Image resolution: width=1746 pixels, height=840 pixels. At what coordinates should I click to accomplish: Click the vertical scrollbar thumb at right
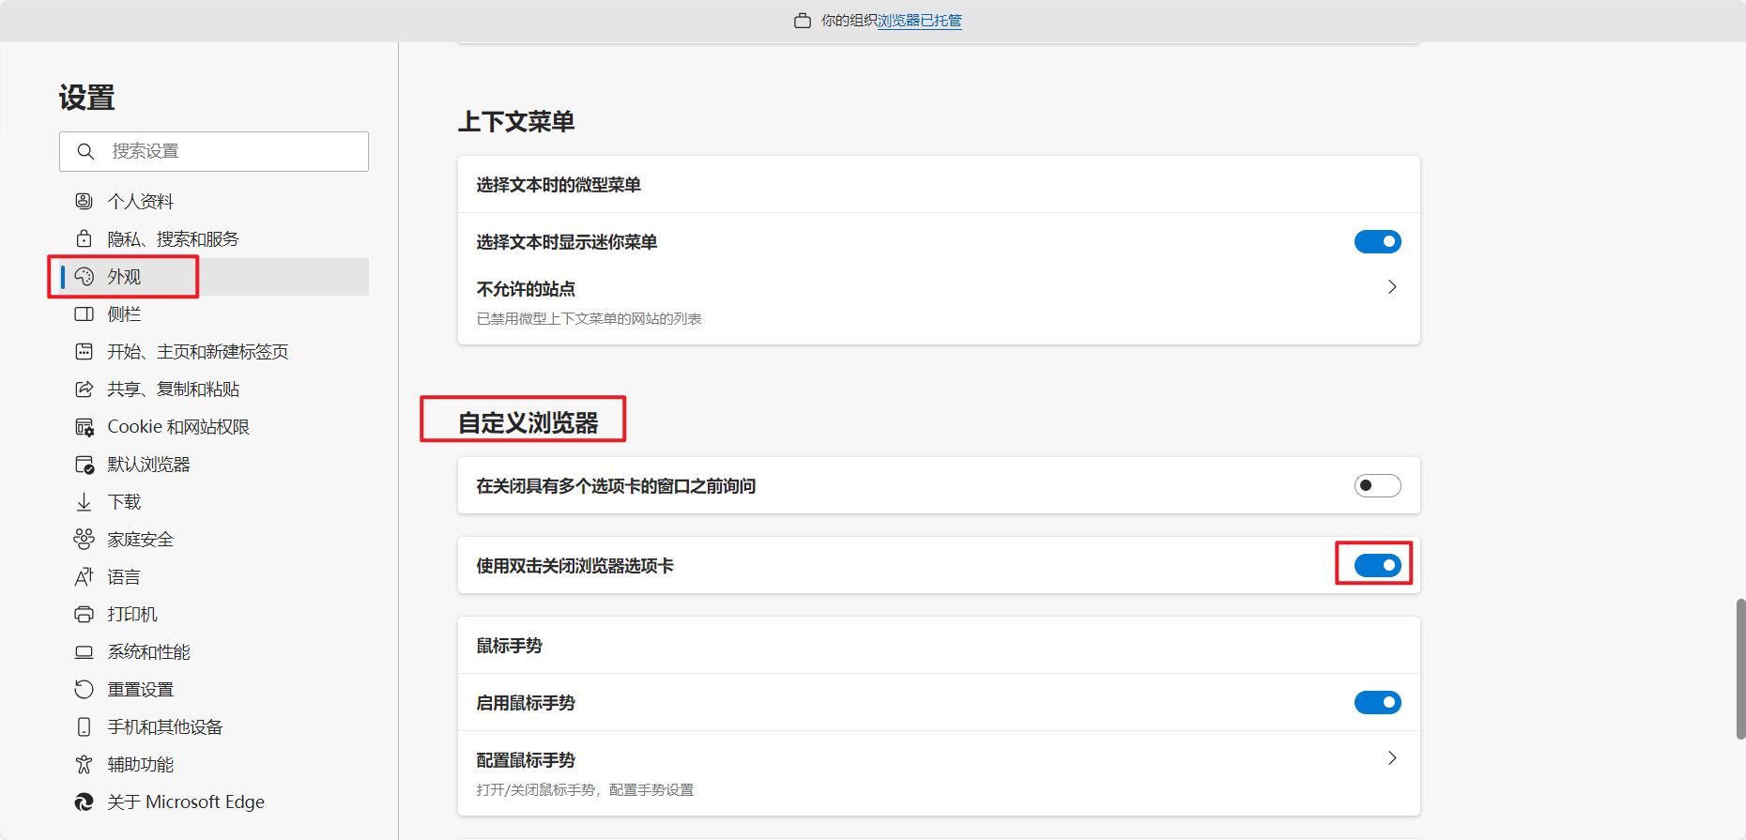[1740, 668]
